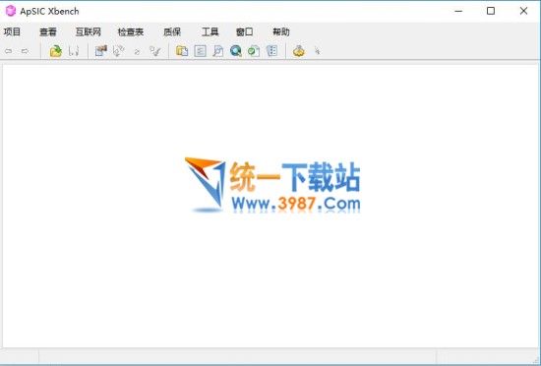
Task: Open the 查看 menu
Action: click(x=48, y=32)
